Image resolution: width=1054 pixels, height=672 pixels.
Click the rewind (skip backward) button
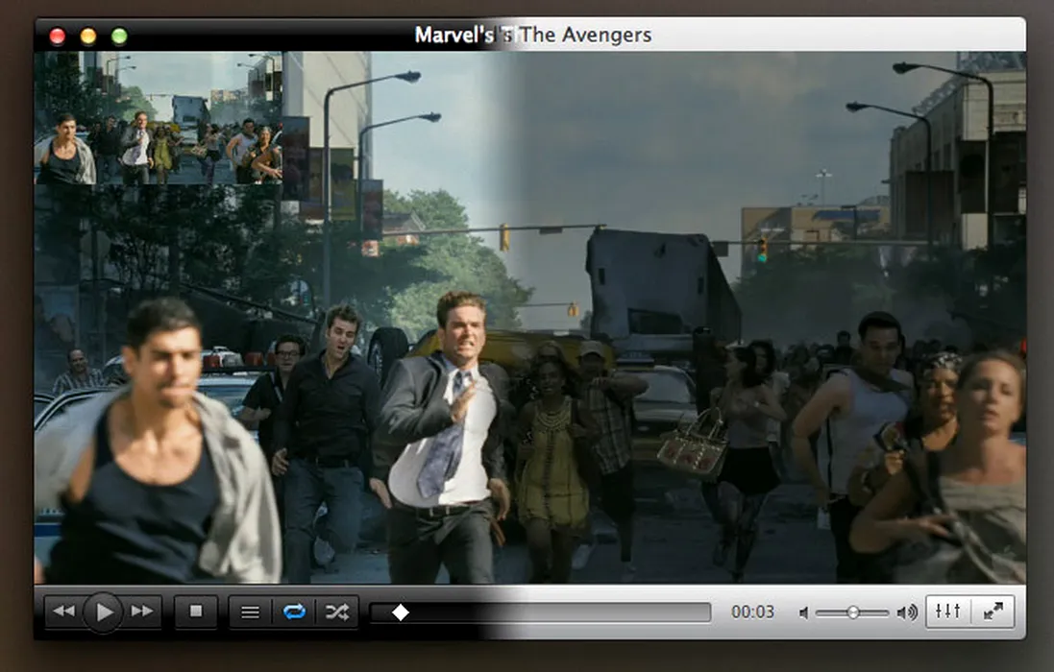point(63,612)
